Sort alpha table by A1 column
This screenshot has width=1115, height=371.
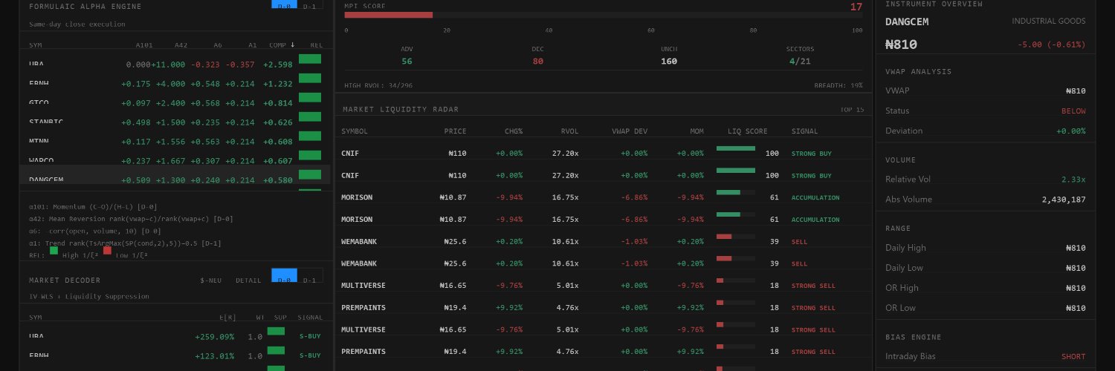[253, 45]
